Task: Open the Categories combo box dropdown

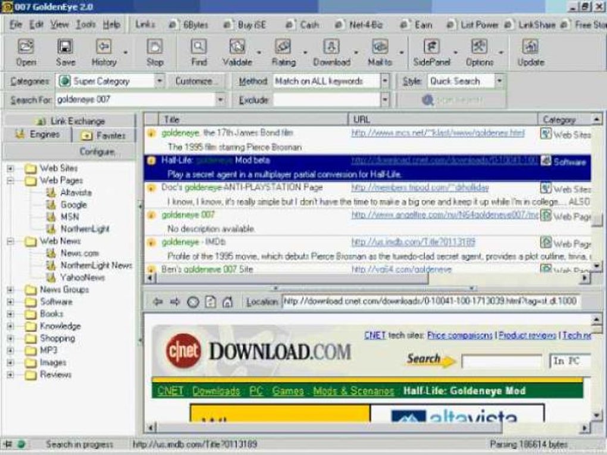Action: (159, 81)
